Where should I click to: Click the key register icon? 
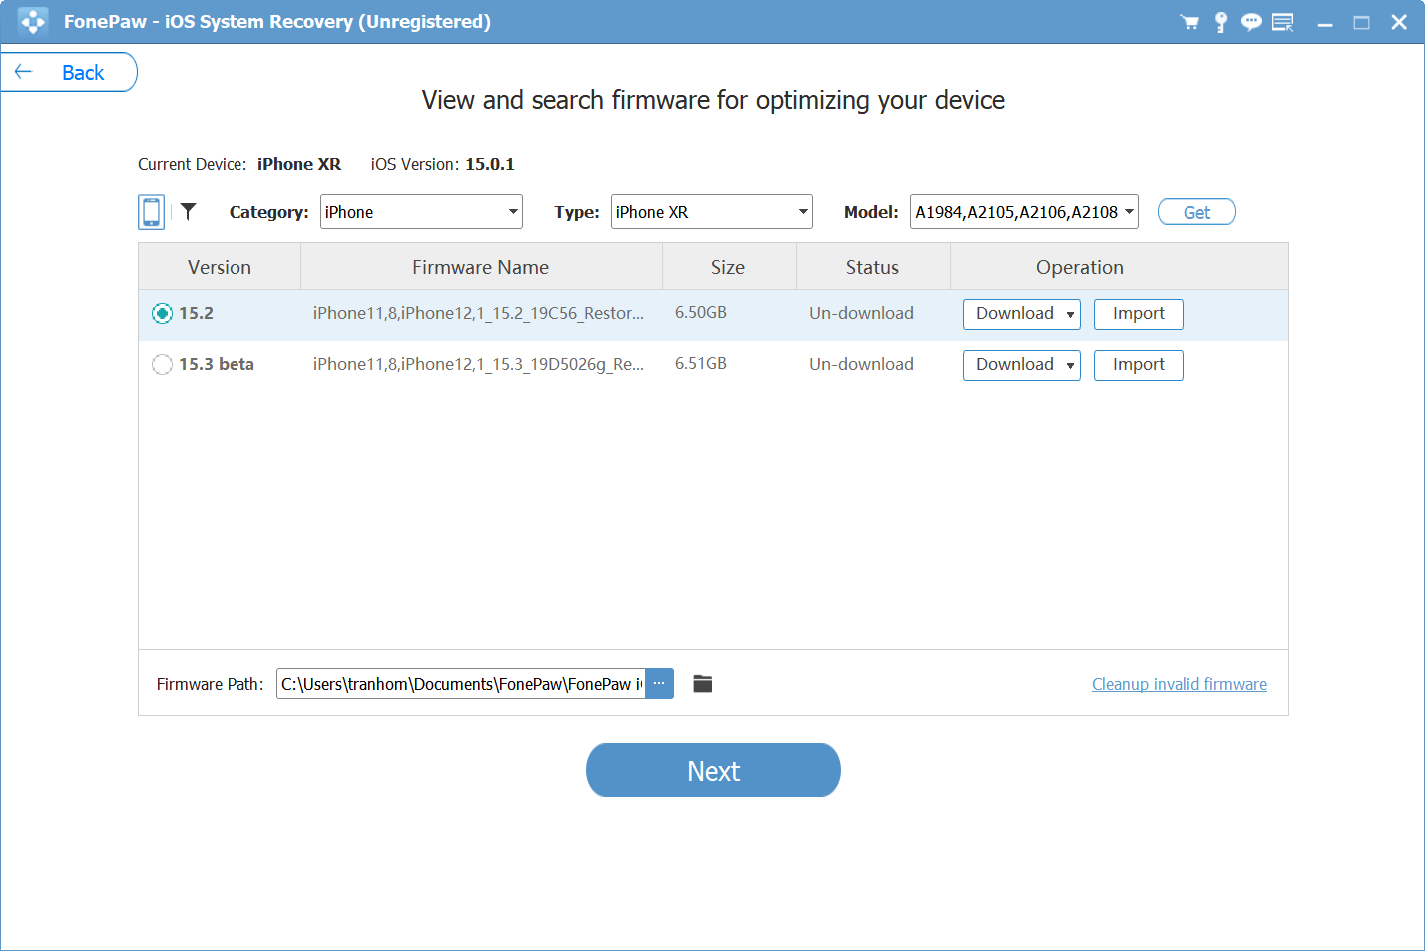1220,22
